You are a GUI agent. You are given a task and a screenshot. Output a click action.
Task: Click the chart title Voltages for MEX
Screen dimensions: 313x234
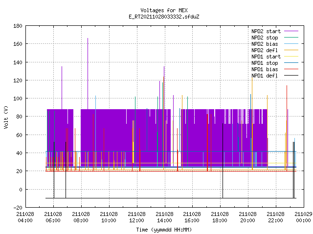(x=164, y=10)
